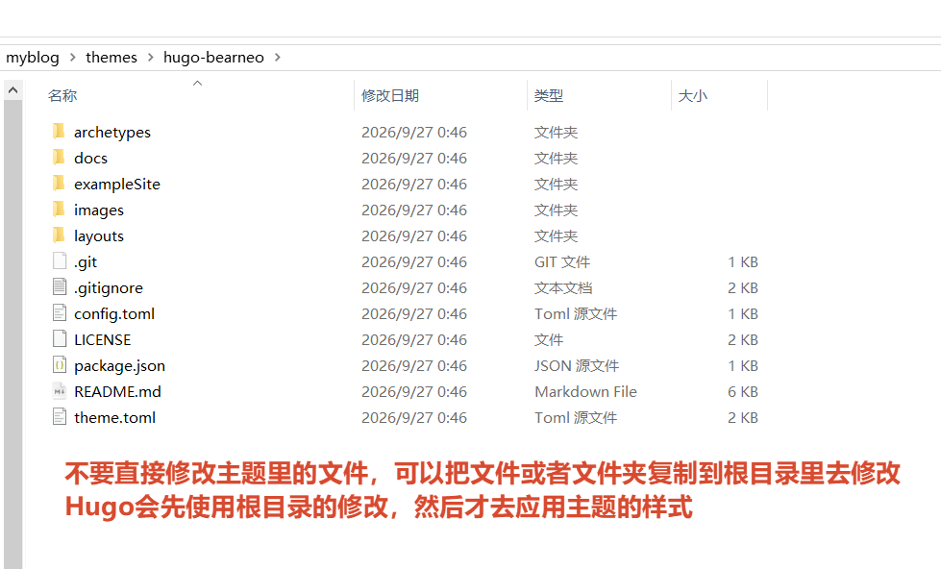941x569 pixels.
Task: Click the navigation pane scrollbar track
Action: [13, 334]
